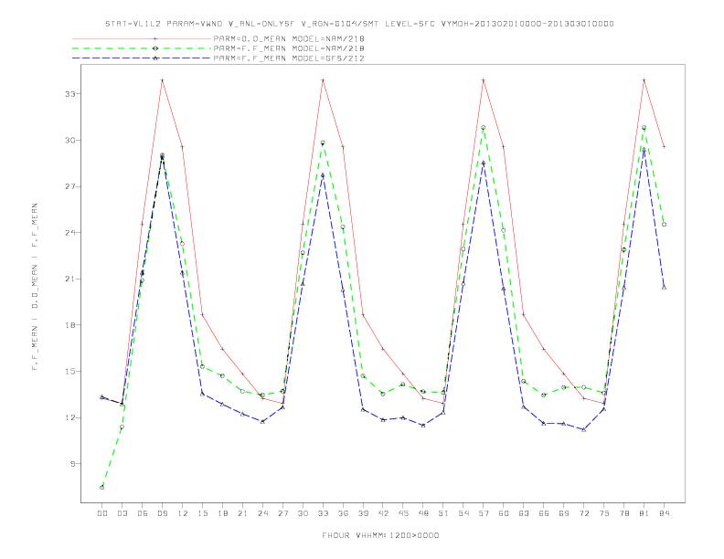This screenshot has width=724, height=559.
Task: Click x-axis tick label 33
Action: click(x=323, y=513)
